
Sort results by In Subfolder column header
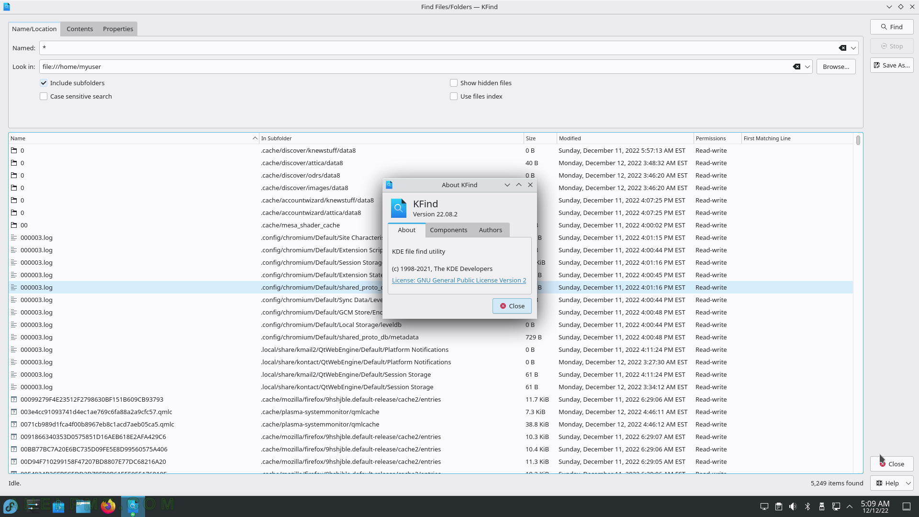pos(391,138)
